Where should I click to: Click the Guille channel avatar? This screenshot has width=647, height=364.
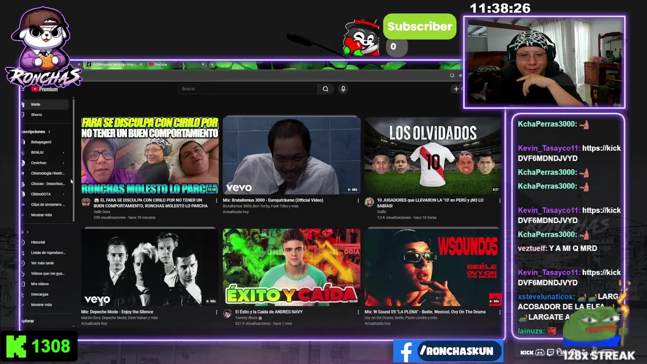(369, 202)
